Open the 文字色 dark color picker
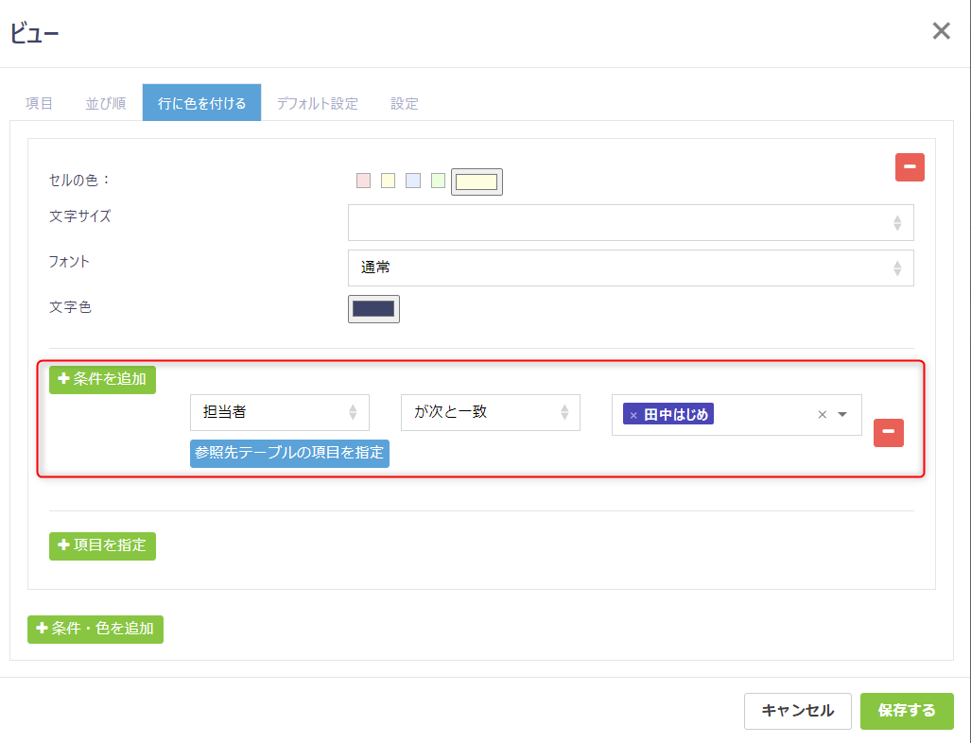This screenshot has height=743, width=971. pyautogui.click(x=373, y=309)
